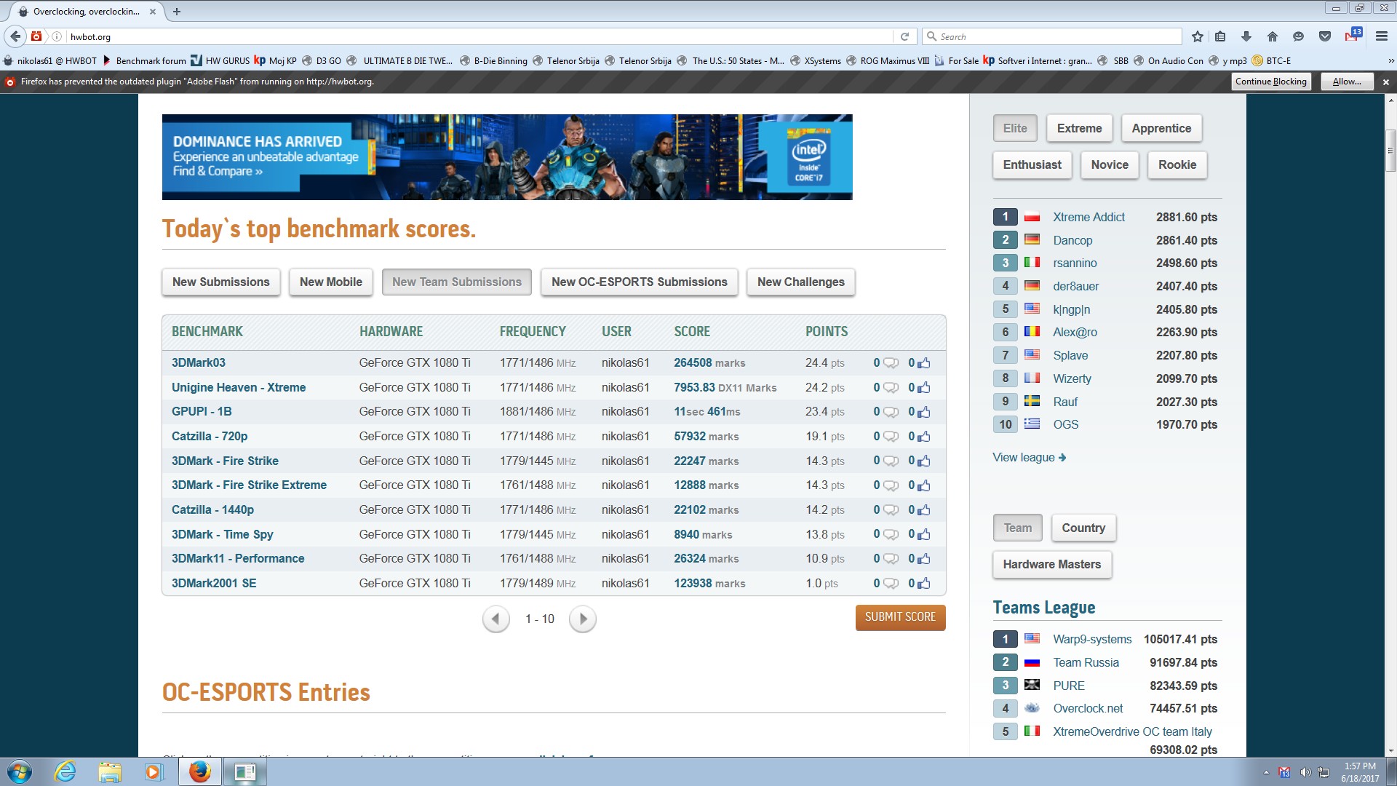Viewport: 1397px width, 786px height.
Task: Select the Team ranking tab
Action: [1018, 528]
